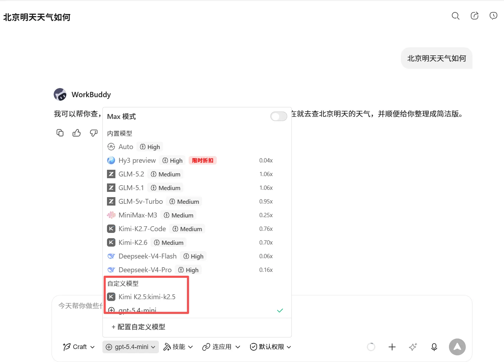Click the WorkBuddy avatar
The width and height of the screenshot is (504, 362).
[60, 94]
